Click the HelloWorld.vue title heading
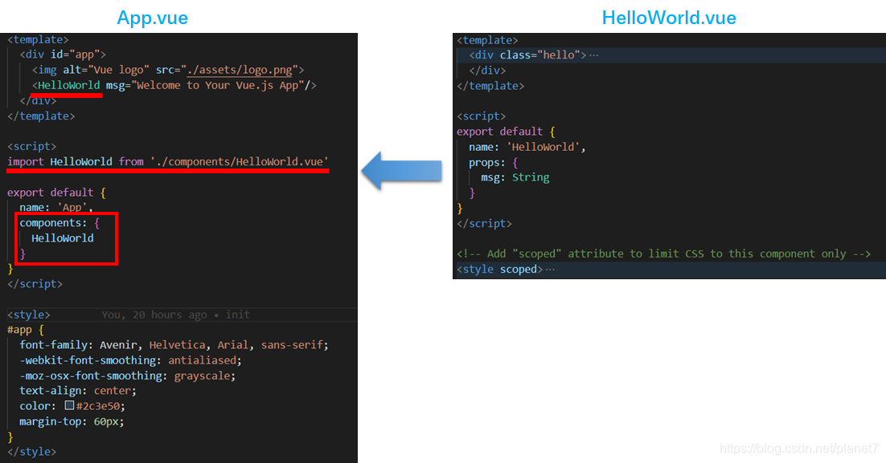Screen dimensions: 886x463 (669, 18)
